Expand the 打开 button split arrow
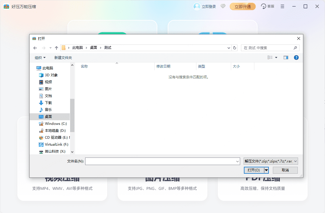 click(x=266, y=170)
